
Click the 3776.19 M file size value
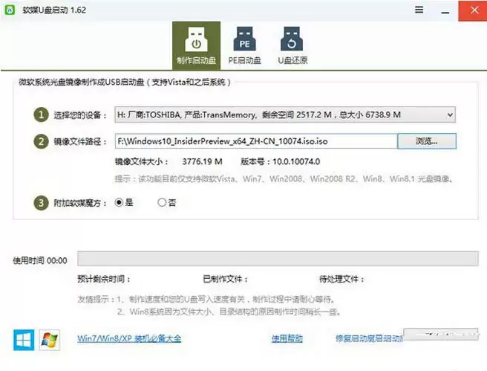[202, 161]
